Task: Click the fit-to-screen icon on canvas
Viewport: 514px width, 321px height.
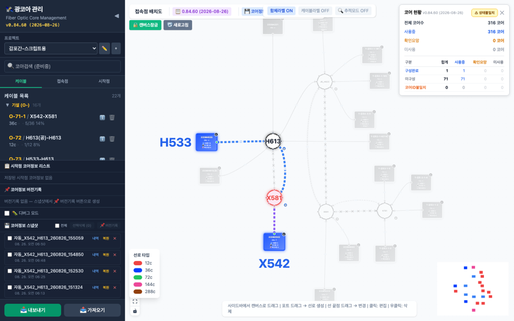Action: (x=135, y=301)
